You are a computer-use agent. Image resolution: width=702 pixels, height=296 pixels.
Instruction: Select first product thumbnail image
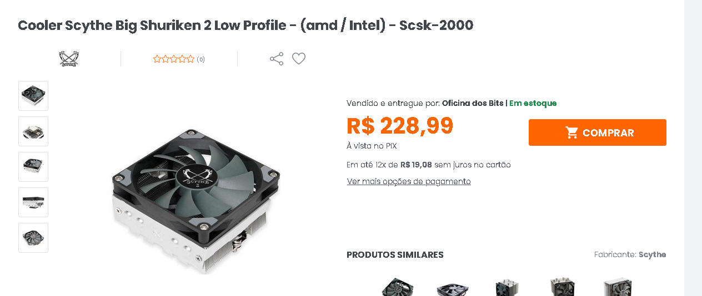33,96
